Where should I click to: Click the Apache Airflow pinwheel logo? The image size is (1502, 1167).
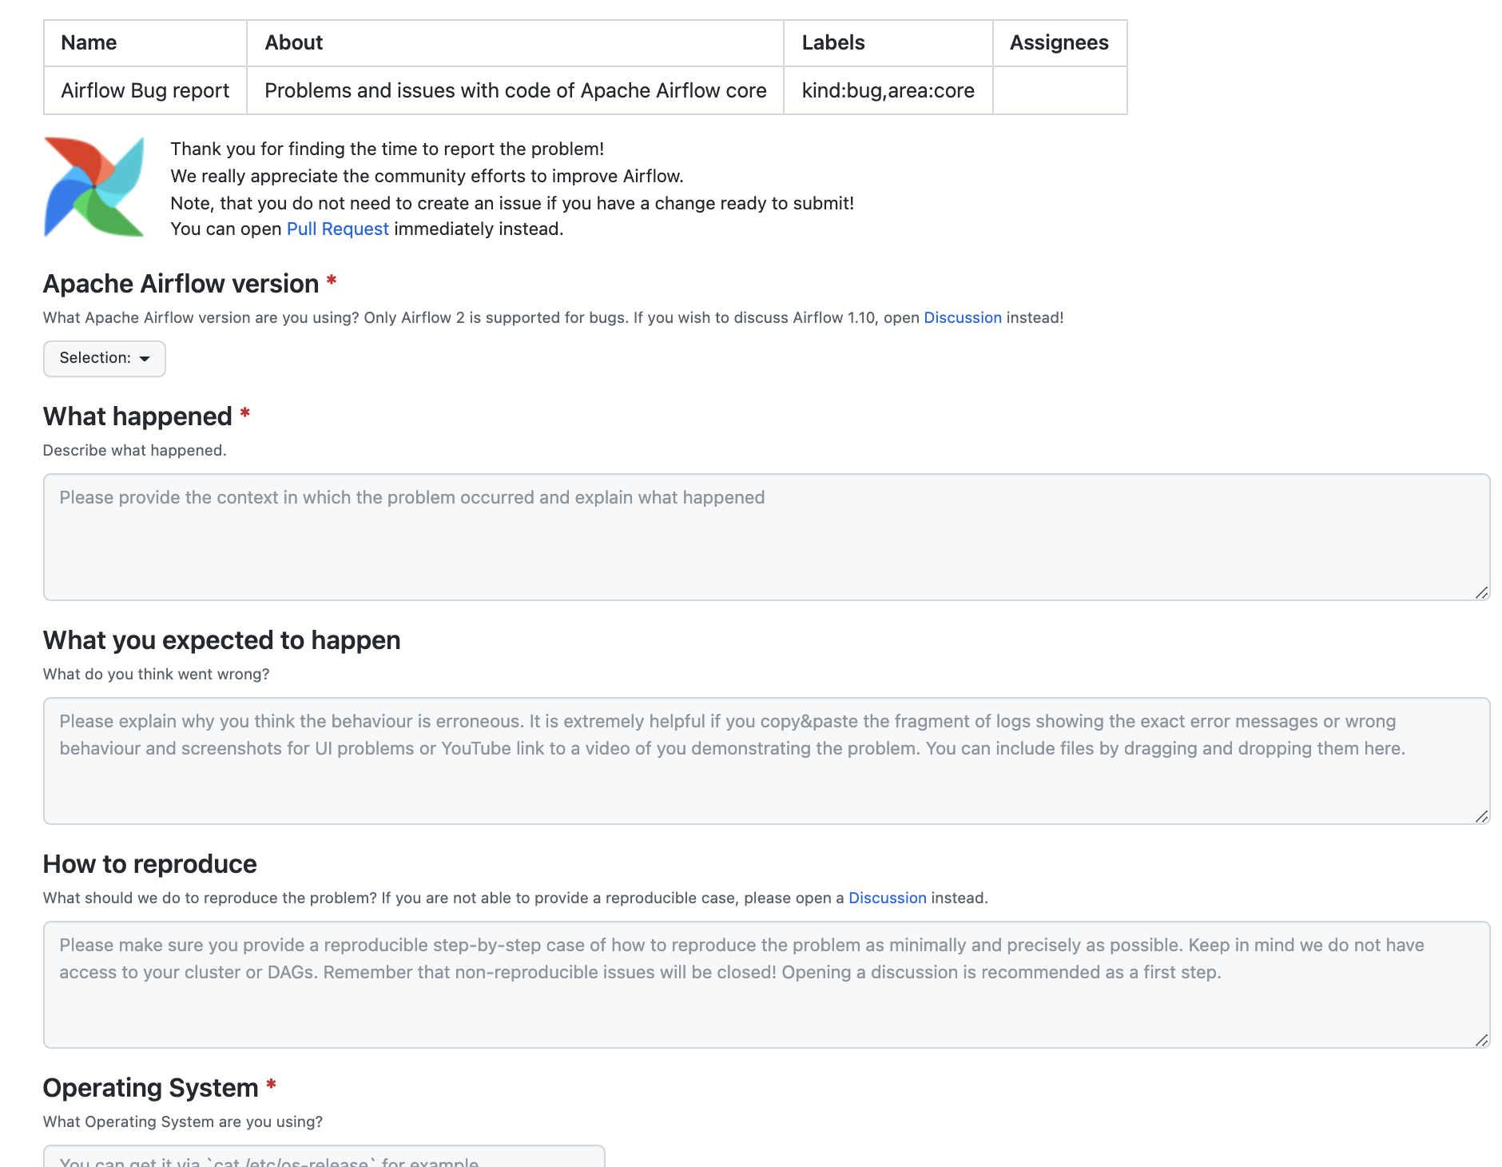point(94,187)
